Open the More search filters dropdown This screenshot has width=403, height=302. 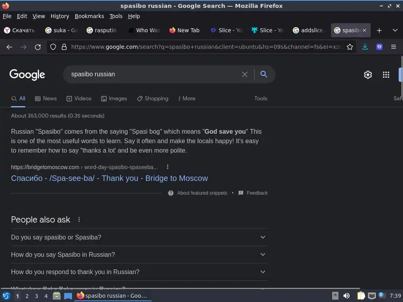pyautogui.click(x=187, y=99)
